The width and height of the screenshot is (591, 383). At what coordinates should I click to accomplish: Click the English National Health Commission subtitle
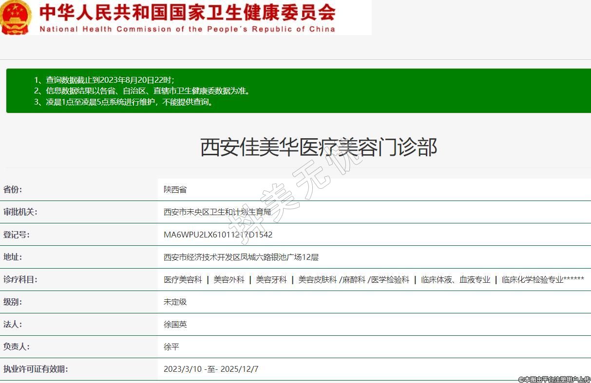(x=187, y=29)
